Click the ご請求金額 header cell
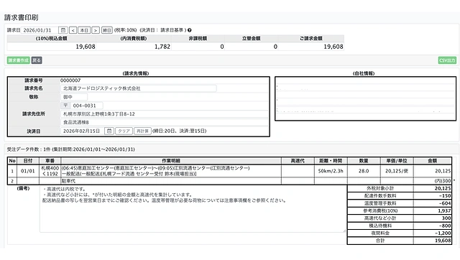Image resolution: width=460 pixels, height=260 pixels. (311, 38)
